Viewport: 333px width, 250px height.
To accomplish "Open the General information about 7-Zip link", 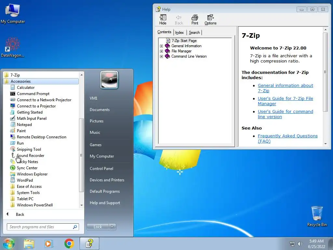I will [x=285, y=88].
